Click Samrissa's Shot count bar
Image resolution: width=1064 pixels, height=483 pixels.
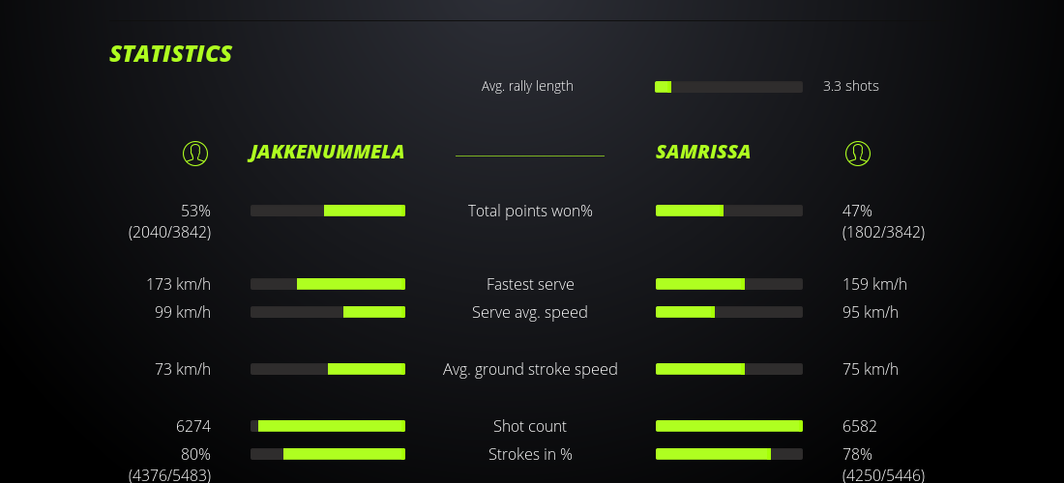pos(728,426)
